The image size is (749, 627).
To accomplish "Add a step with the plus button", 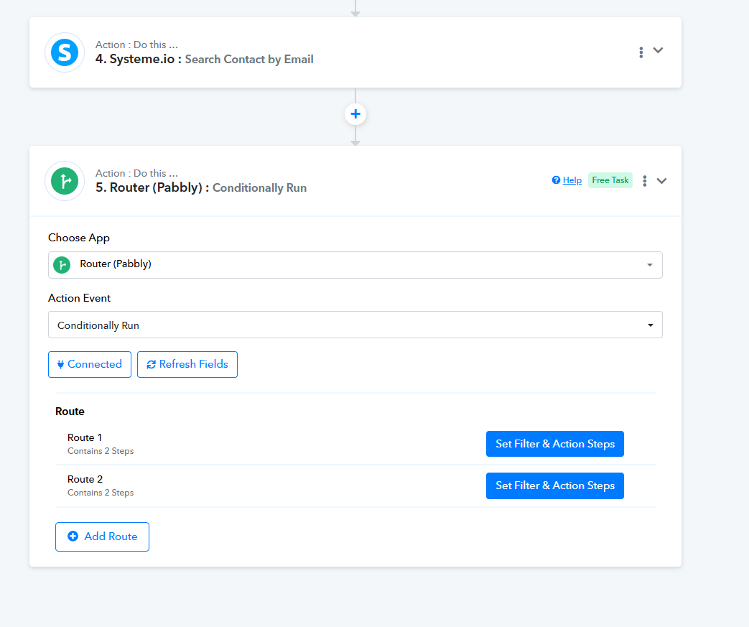I will tap(355, 114).
